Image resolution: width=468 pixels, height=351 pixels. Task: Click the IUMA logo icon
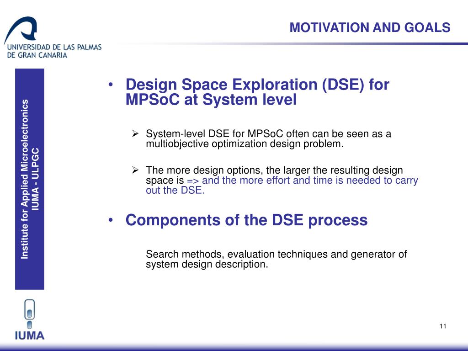point(30,314)
